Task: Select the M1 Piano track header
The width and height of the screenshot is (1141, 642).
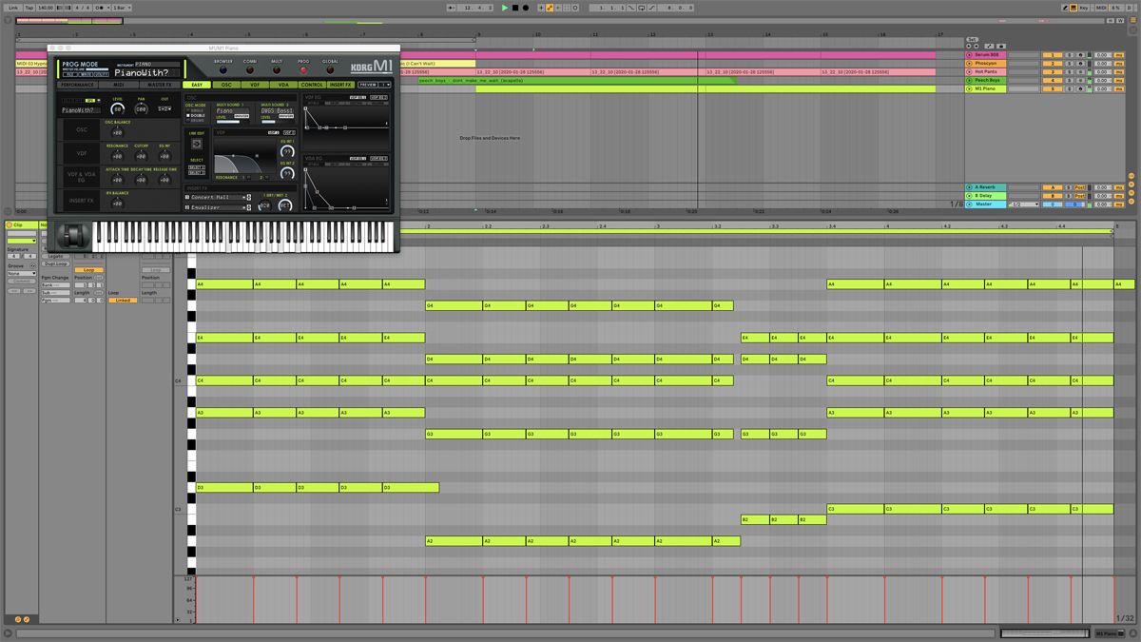Action: tap(986, 88)
